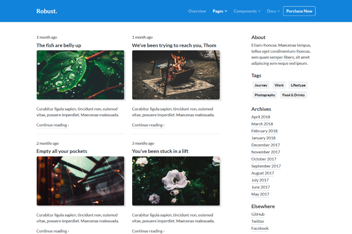Open the Pages dropdown menu

coord(219,11)
